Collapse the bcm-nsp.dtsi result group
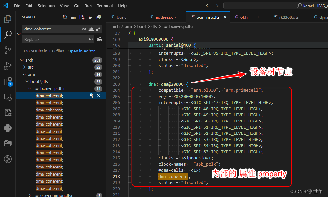Viewport: 328px width, 197px height. pos(29,88)
